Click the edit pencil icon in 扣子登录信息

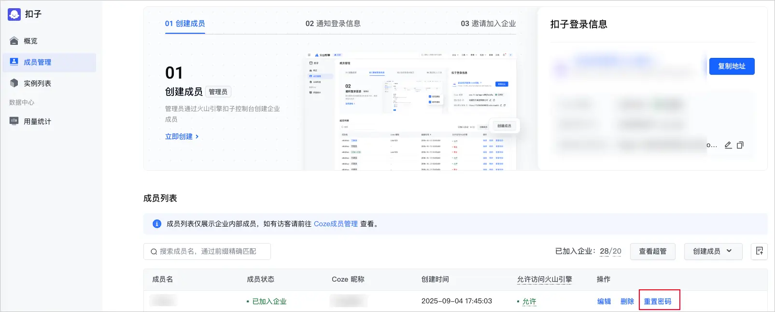pyautogui.click(x=728, y=145)
